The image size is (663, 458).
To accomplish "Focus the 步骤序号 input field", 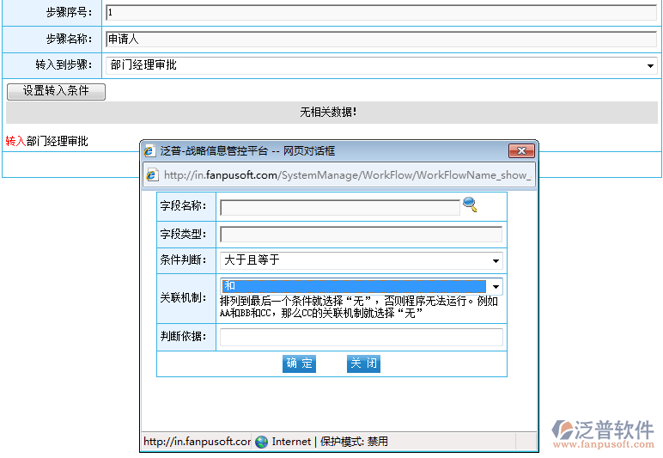I will point(380,13).
